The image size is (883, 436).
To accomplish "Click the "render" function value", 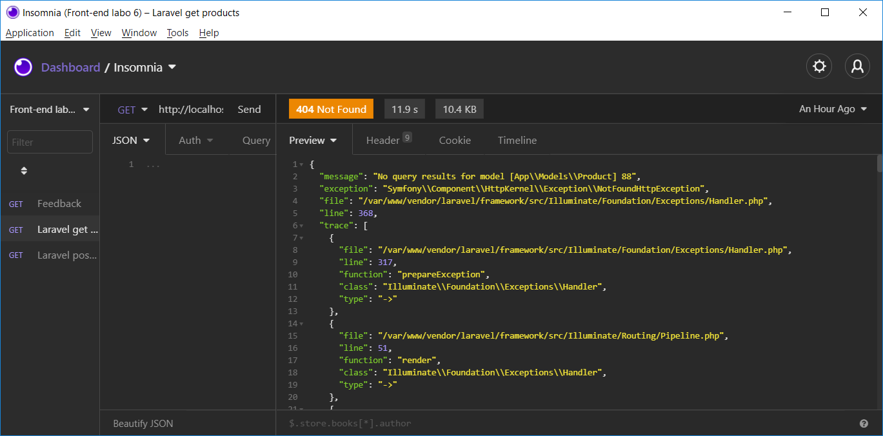I will tap(417, 361).
